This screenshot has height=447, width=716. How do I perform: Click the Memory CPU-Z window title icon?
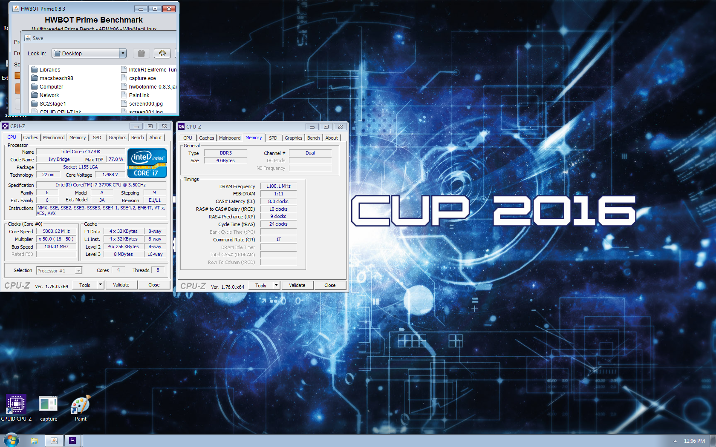tap(181, 126)
